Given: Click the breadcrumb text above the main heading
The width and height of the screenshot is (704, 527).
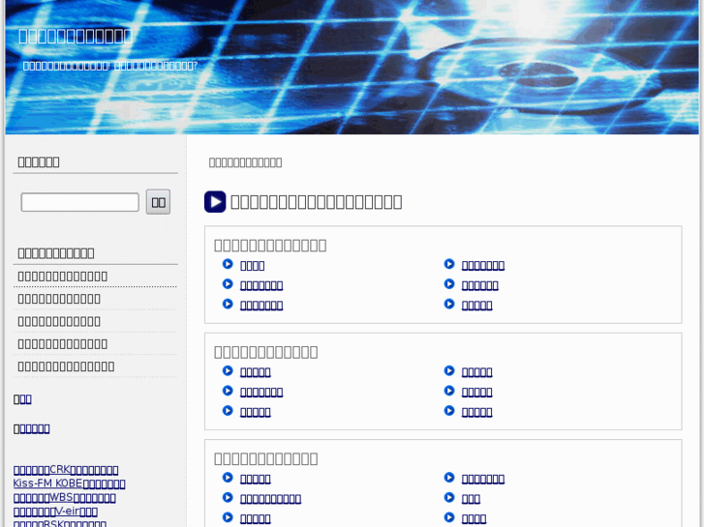Looking at the screenshot, I should [245, 162].
